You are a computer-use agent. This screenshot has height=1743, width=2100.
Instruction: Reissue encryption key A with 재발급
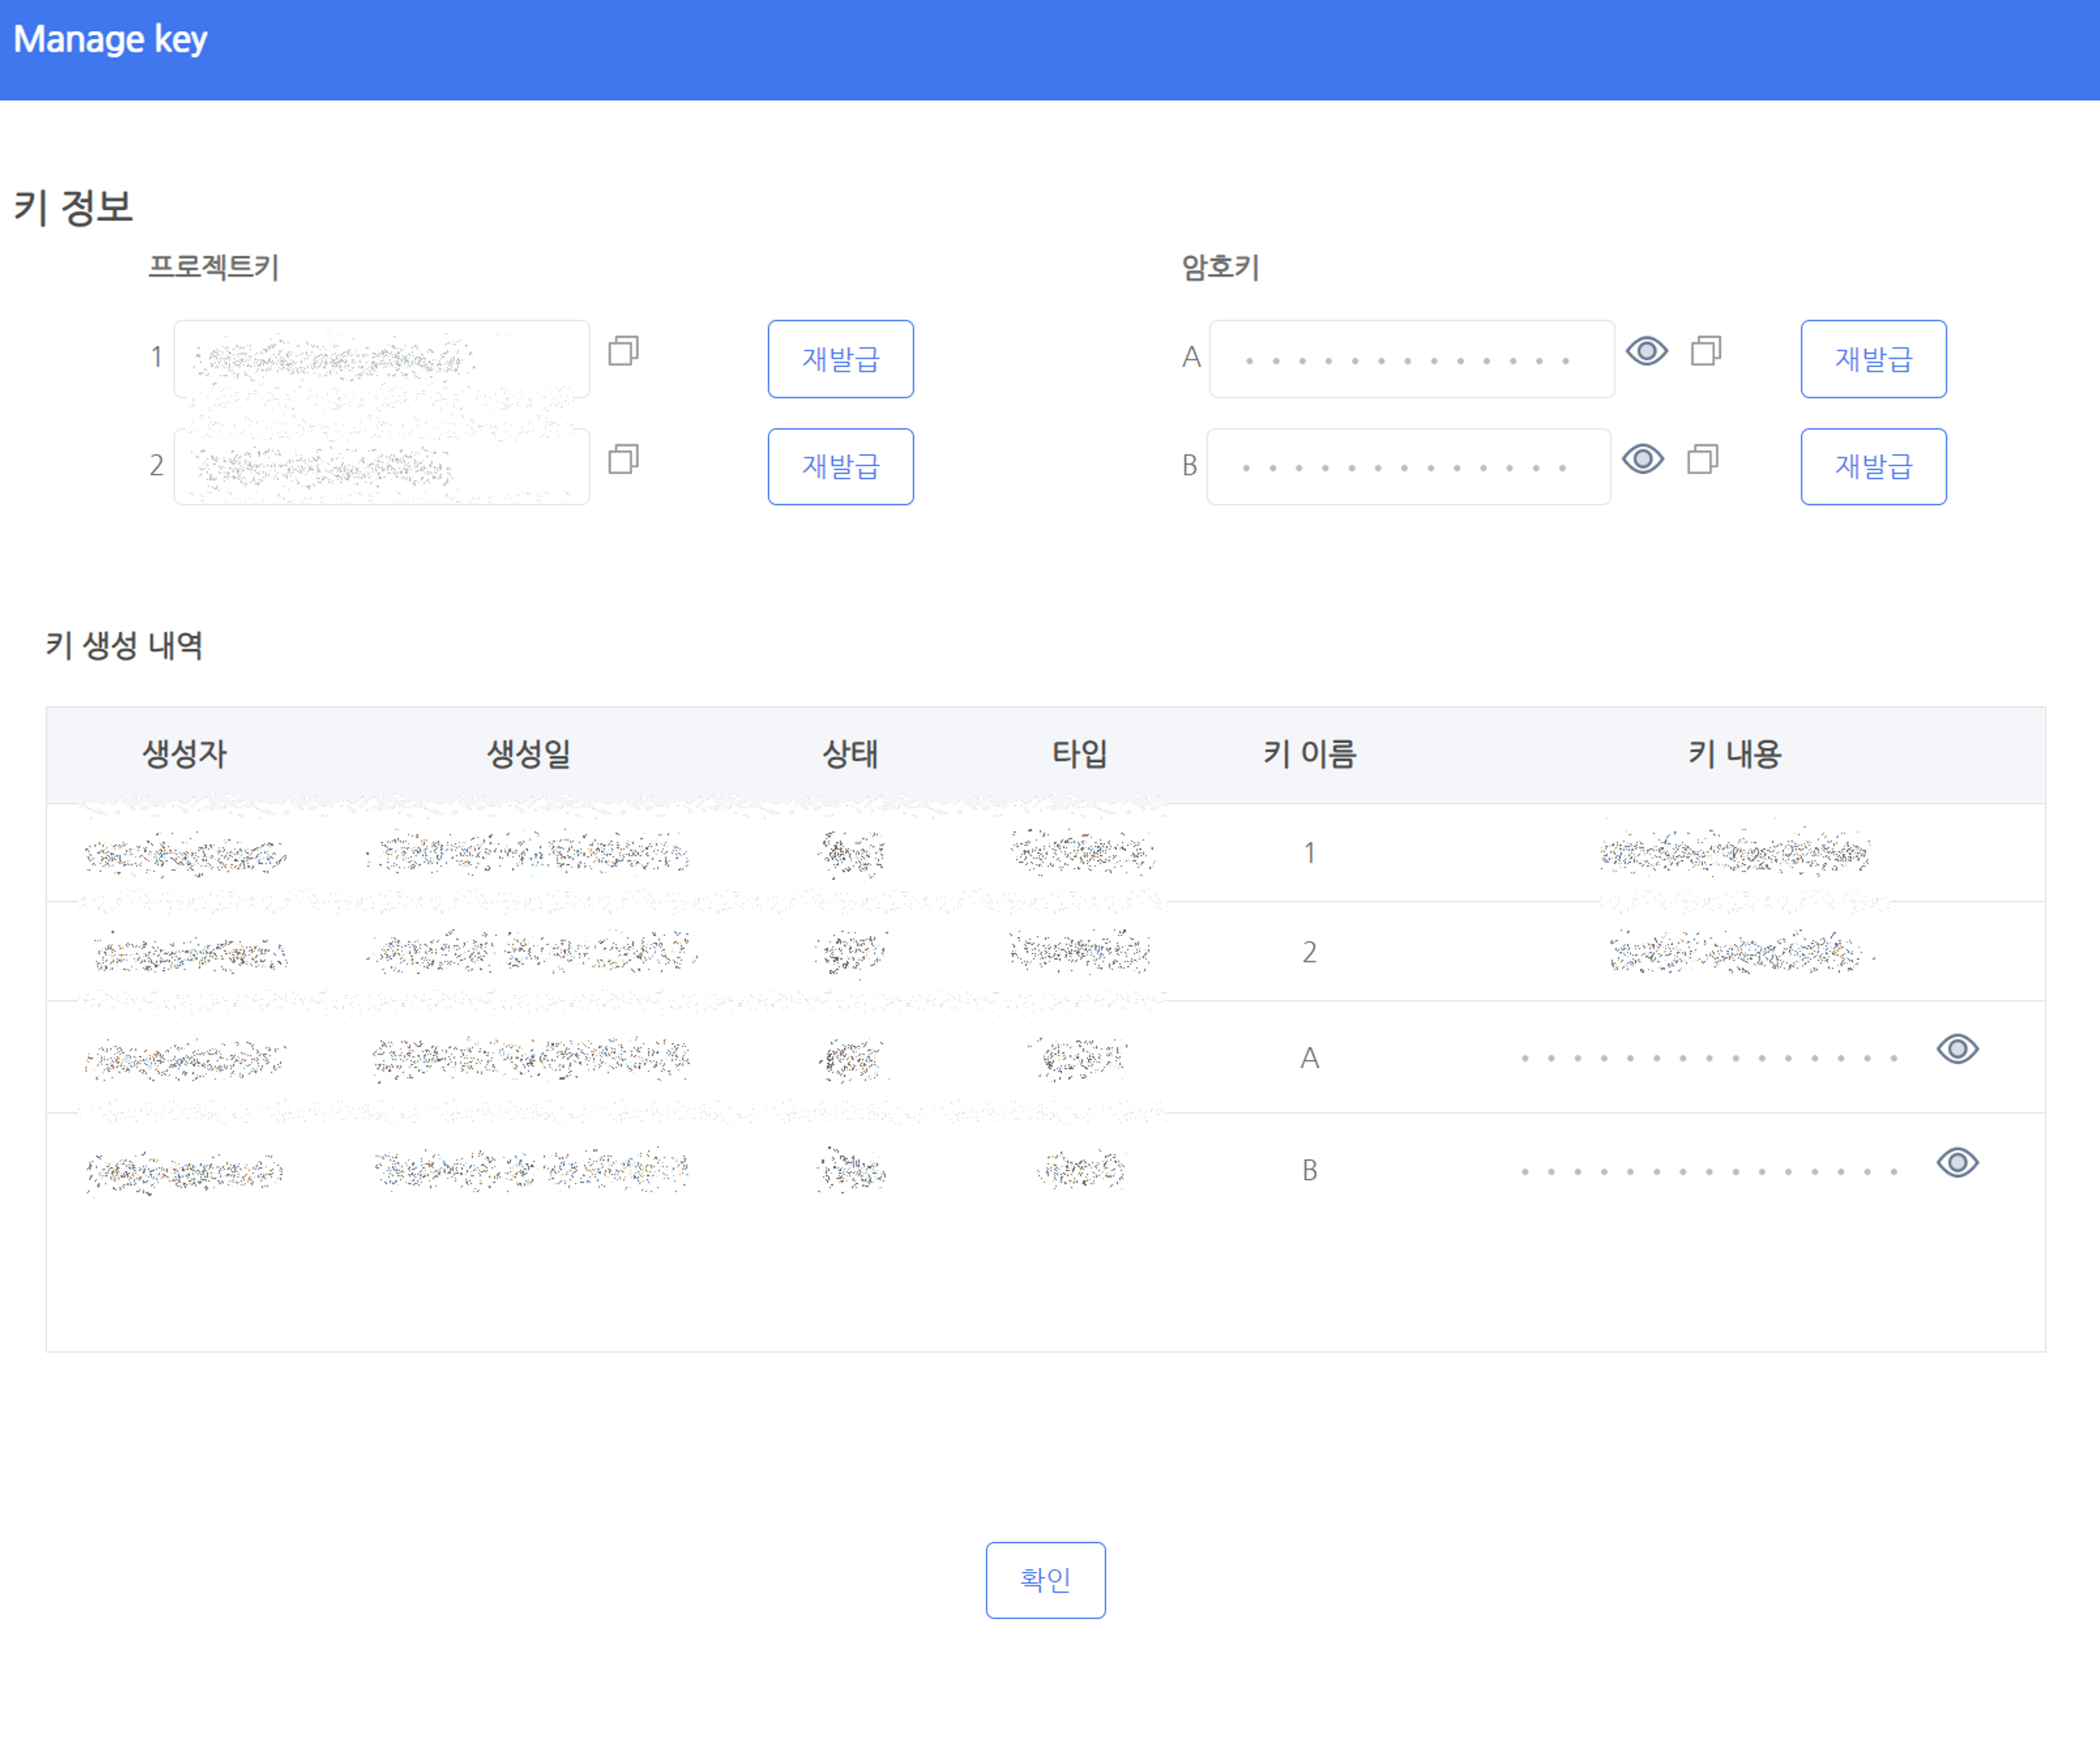coord(1873,359)
